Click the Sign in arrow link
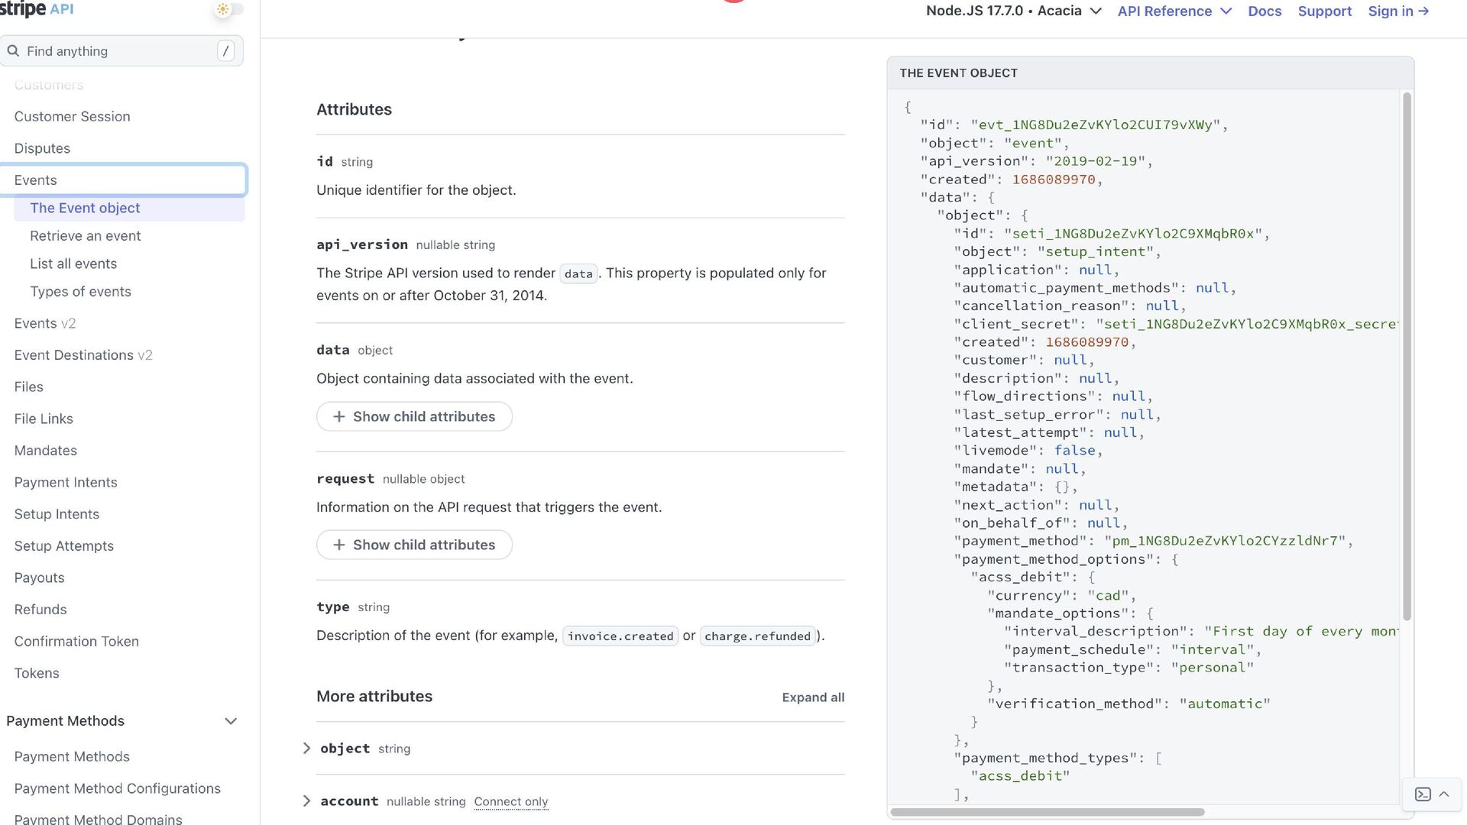 click(1398, 11)
